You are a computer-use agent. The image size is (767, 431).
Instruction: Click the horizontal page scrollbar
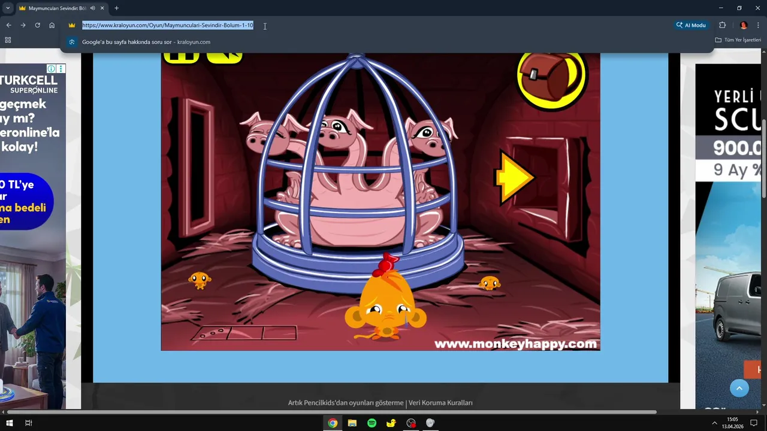(x=332, y=412)
